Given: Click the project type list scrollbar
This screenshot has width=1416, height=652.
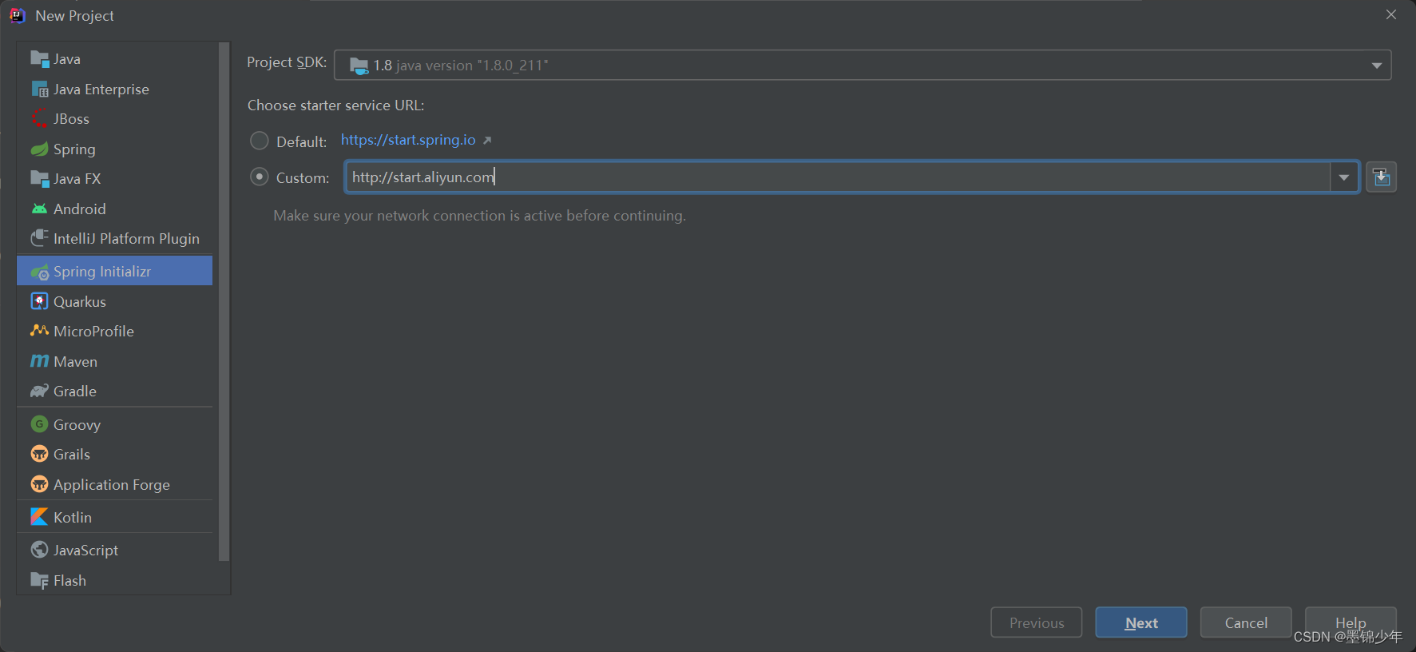Looking at the screenshot, I should (224, 302).
